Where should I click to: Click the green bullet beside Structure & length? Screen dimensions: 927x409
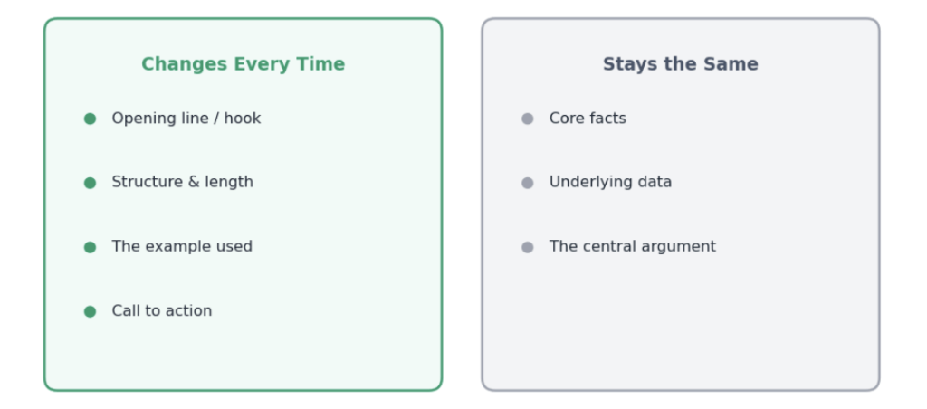click(x=90, y=183)
